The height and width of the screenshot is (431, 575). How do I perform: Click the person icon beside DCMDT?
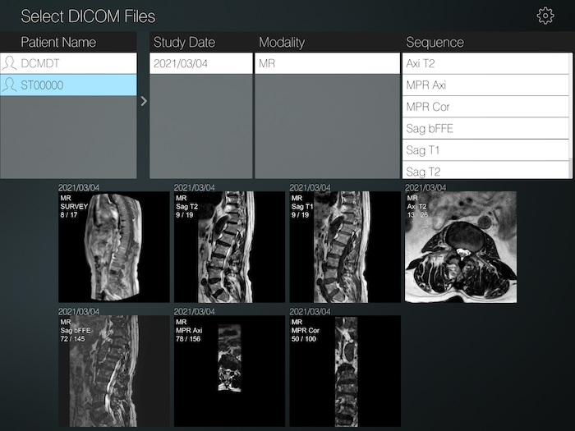(x=9, y=63)
